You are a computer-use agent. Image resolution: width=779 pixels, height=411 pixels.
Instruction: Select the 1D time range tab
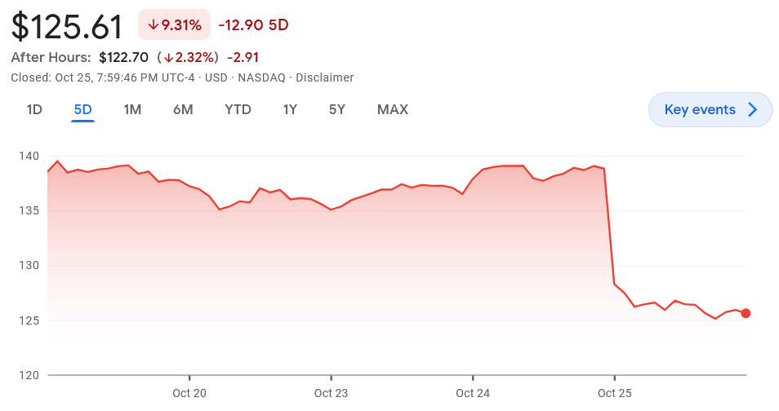[x=34, y=109]
